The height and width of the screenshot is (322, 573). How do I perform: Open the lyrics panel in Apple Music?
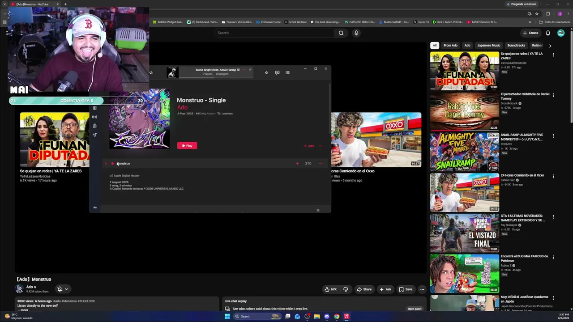[x=277, y=72]
